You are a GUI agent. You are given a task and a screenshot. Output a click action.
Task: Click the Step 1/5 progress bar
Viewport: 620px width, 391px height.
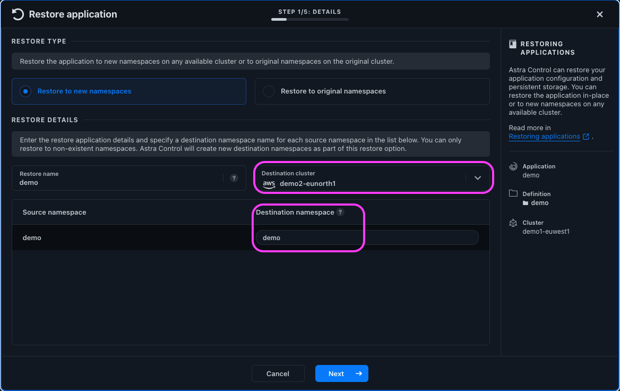click(309, 19)
